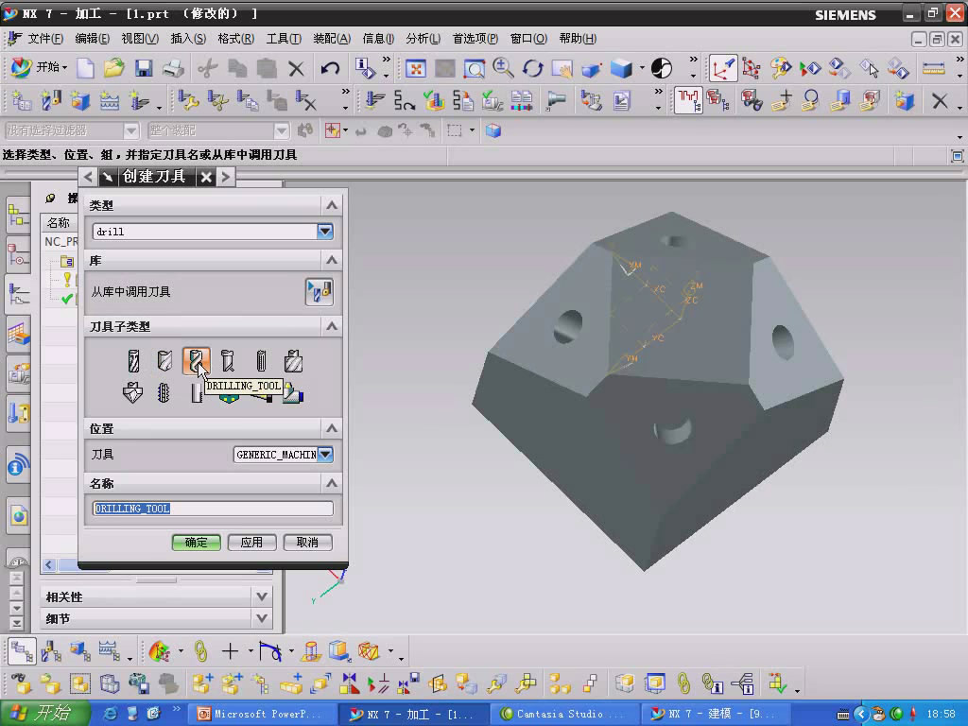Open the GENERIC_MACHINE tool location dropdown
The height and width of the screenshot is (726, 968).
click(325, 455)
